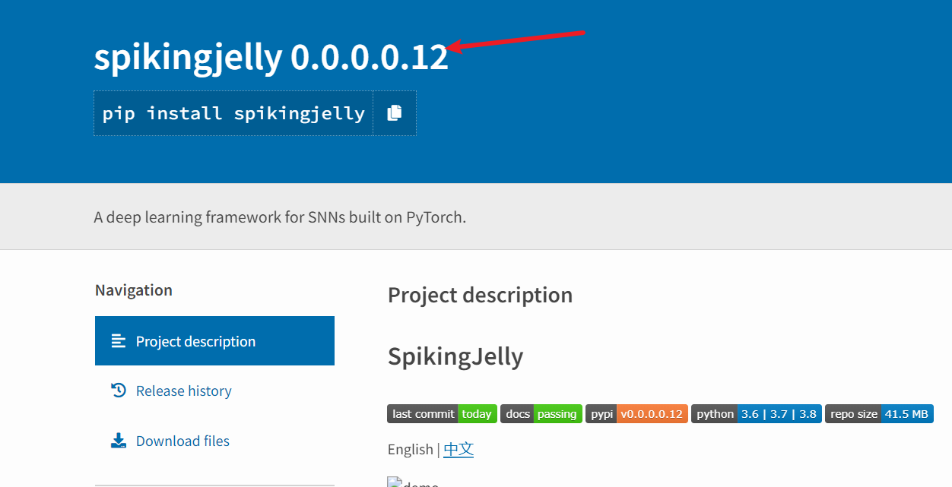Viewport: 952px width, 487px height.
Task: Open the 中文 language link
Action: (459, 449)
